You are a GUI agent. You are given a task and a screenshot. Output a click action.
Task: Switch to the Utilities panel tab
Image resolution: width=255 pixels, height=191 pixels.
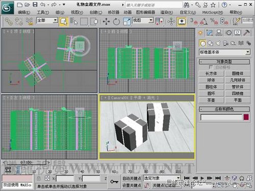[x=246, y=33]
